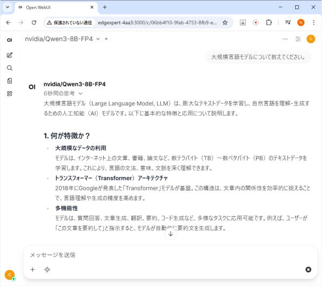This screenshot has height=286, width=322.
Task: Open the notes icon in sidebar
Action: [x=10, y=81]
